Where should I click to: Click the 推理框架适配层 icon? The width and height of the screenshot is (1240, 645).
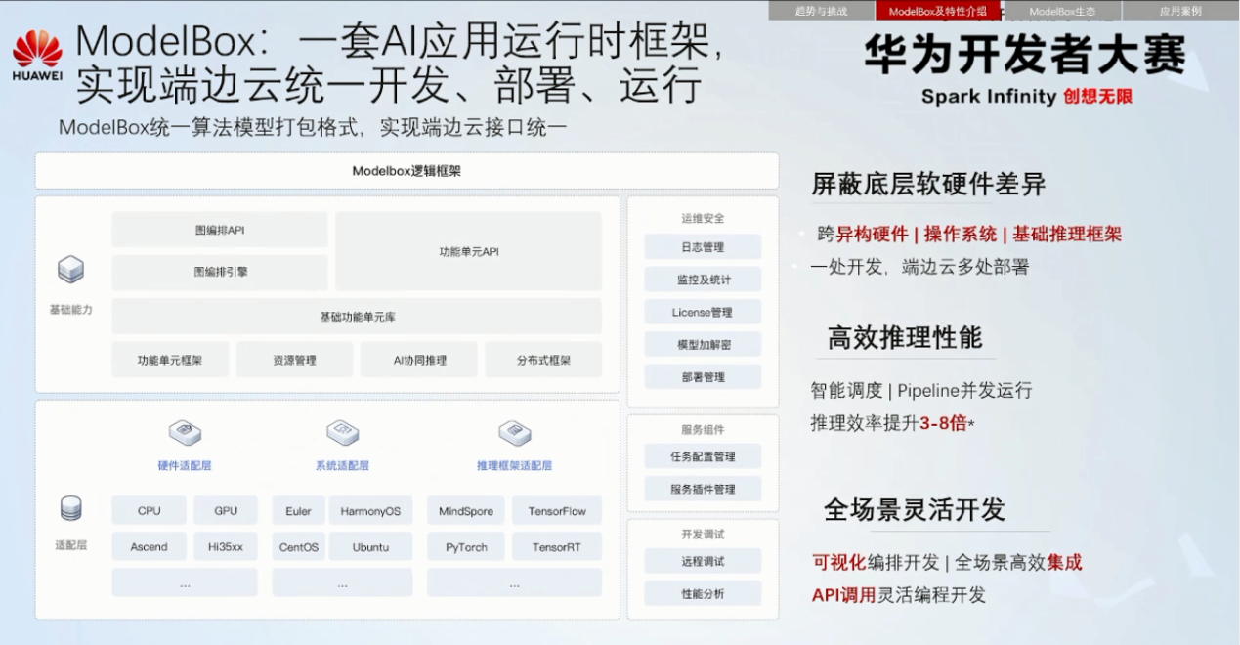click(x=514, y=433)
